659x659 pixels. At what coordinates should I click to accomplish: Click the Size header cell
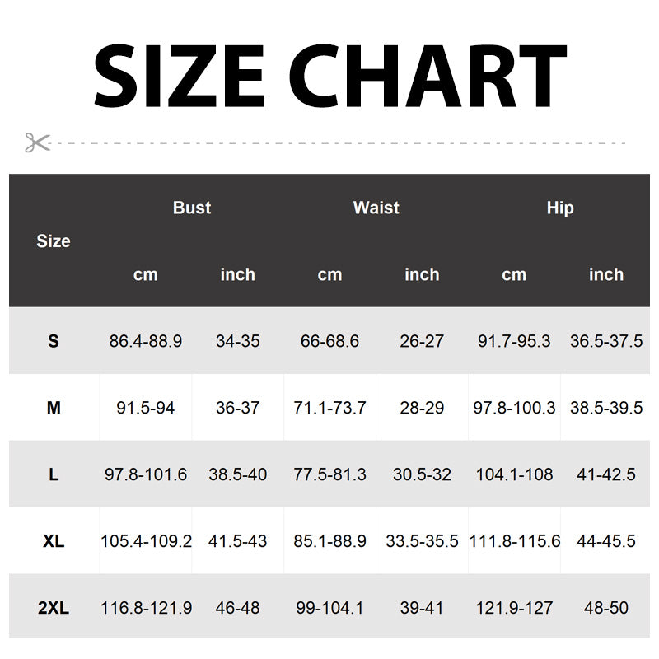click(x=54, y=241)
